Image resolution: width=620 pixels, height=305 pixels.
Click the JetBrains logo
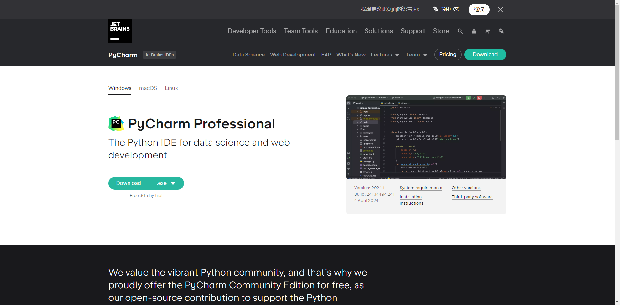click(120, 31)
